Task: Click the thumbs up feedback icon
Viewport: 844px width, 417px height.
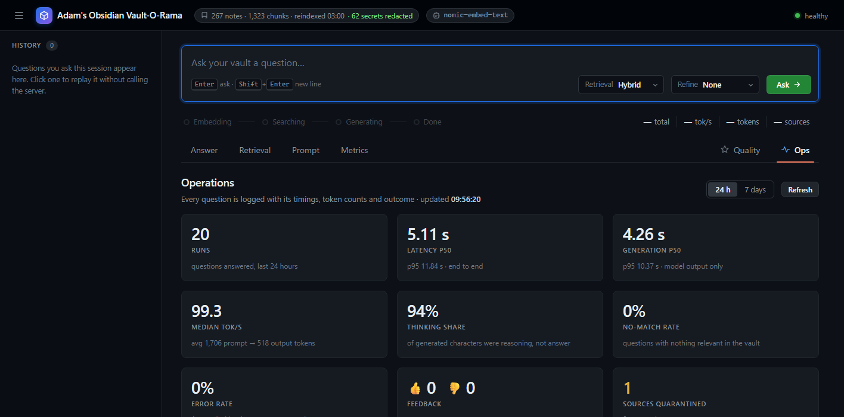Action: pos(415,388)
